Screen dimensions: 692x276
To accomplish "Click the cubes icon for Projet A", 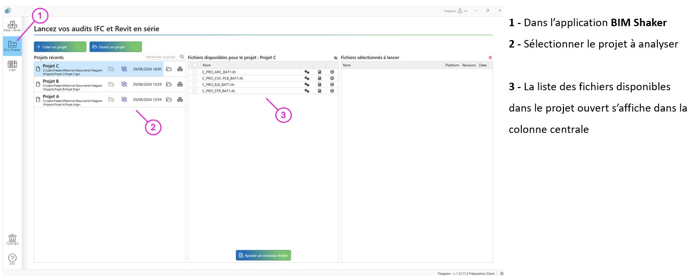I will click(180, 99).
